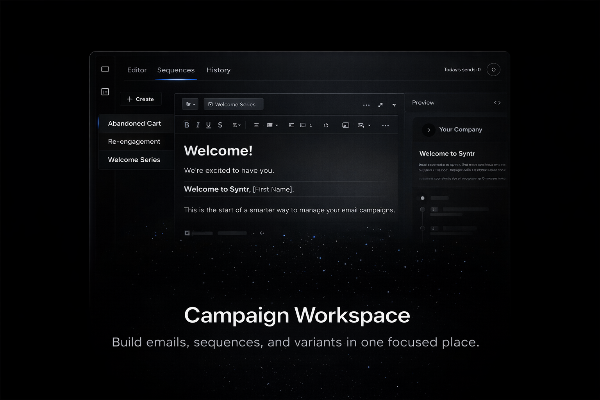This screenshot has height=400, width=600.
Task: Toggle code view in Preview panel
Action: coord(497,103)
